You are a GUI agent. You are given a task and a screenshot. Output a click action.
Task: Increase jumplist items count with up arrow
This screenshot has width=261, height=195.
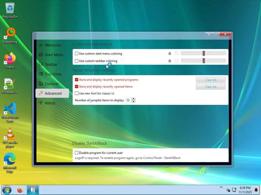pyautogui.click(x=134, y=99)
